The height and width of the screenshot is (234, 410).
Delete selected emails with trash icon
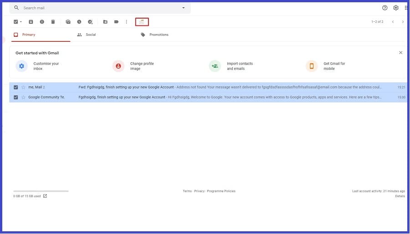[53, 22]
